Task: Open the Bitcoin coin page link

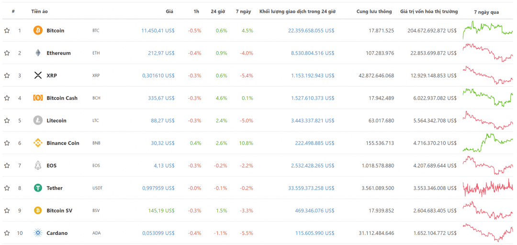Action: (x=56, y=30)
